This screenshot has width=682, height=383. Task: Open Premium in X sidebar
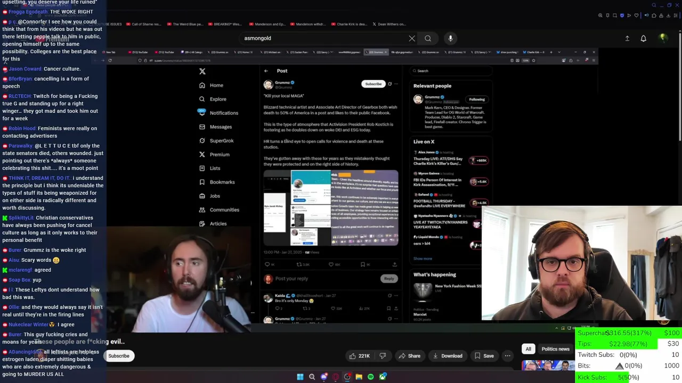pos(214,154)
